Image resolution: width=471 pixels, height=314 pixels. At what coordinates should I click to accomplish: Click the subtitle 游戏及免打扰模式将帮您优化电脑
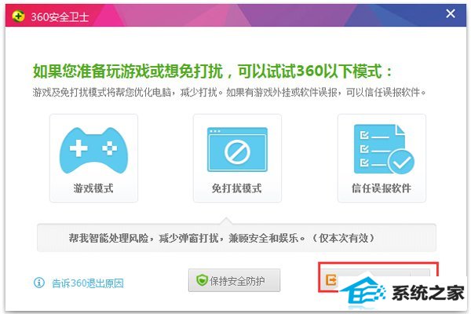(x=229, y=93)
